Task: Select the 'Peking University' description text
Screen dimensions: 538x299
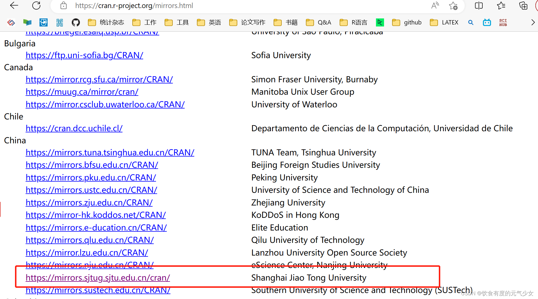Action: 285,178
